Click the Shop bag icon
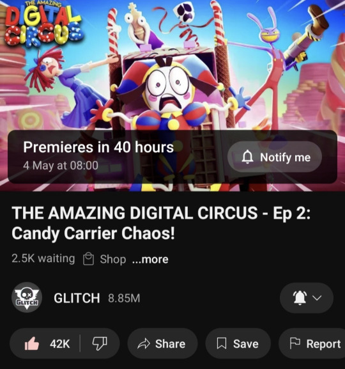This screenshot has height=369, width=345. pos(89,259)
